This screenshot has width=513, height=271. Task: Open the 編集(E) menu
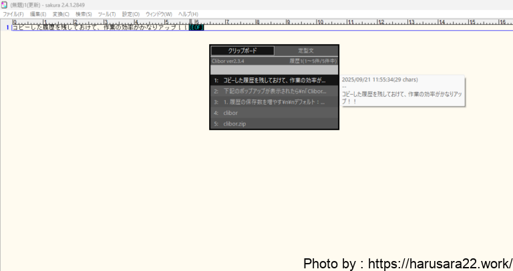(x=38, y=14)
